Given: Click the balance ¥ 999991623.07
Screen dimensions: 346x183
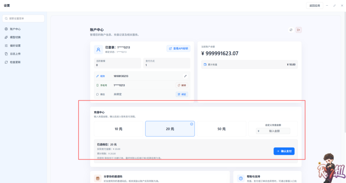Looking at the screenshot, I should (220, 53).
